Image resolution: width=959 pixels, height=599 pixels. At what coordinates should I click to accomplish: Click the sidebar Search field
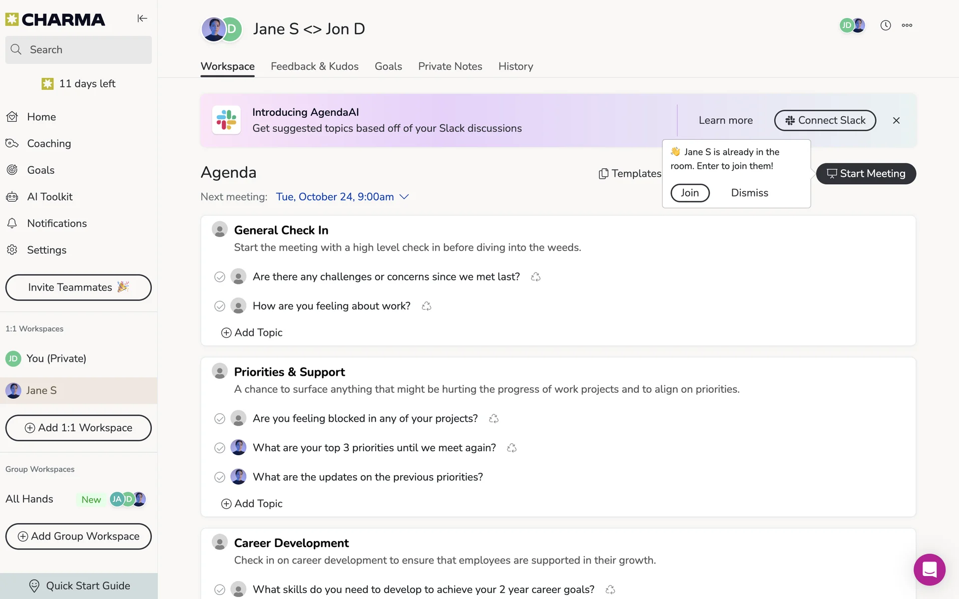78,50
